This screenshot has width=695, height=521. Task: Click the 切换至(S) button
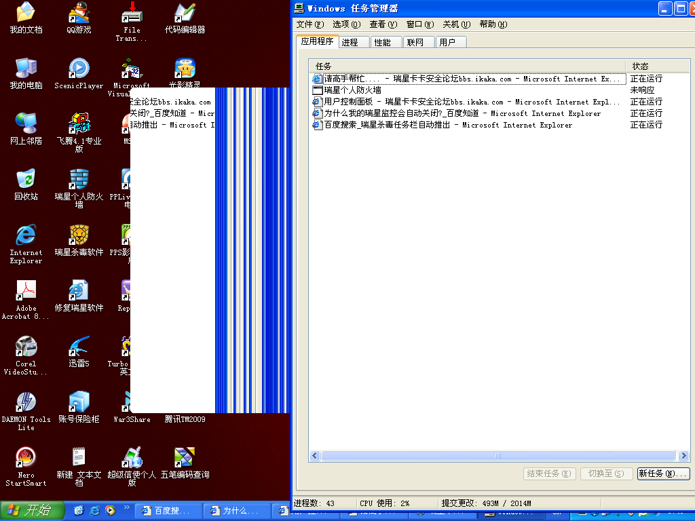pos(606,474)
